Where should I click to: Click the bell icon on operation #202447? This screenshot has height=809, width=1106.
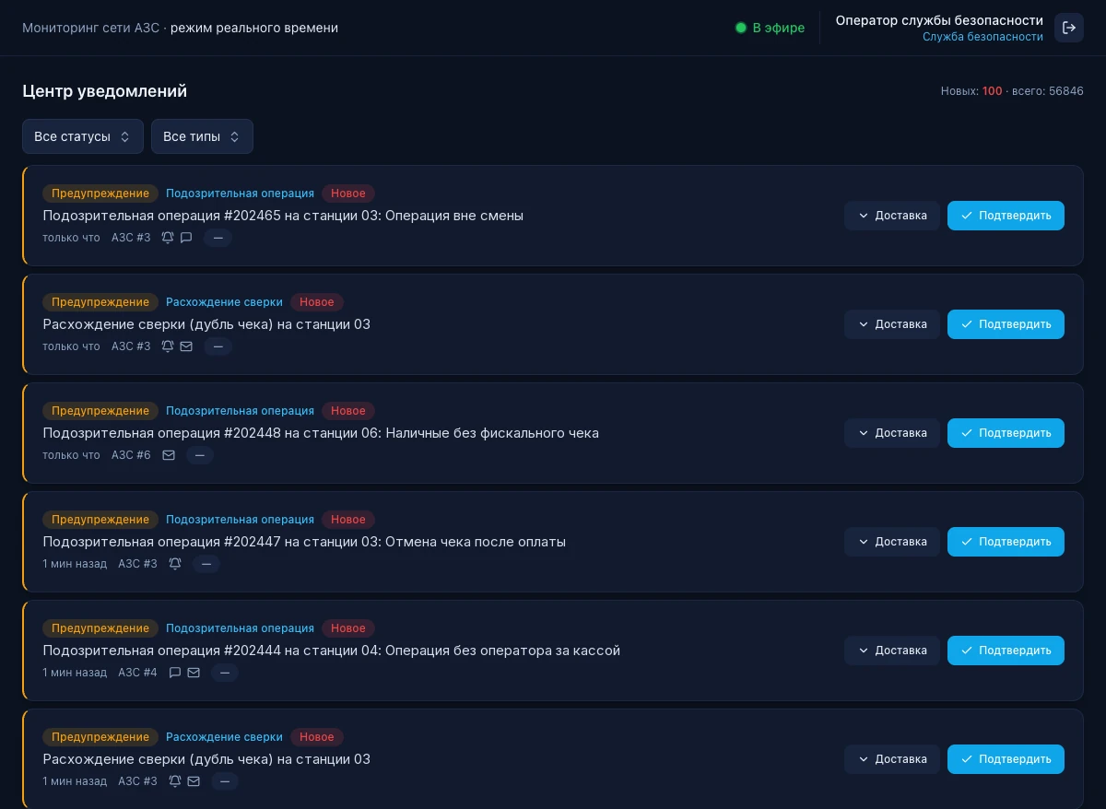tap(175, 564)
